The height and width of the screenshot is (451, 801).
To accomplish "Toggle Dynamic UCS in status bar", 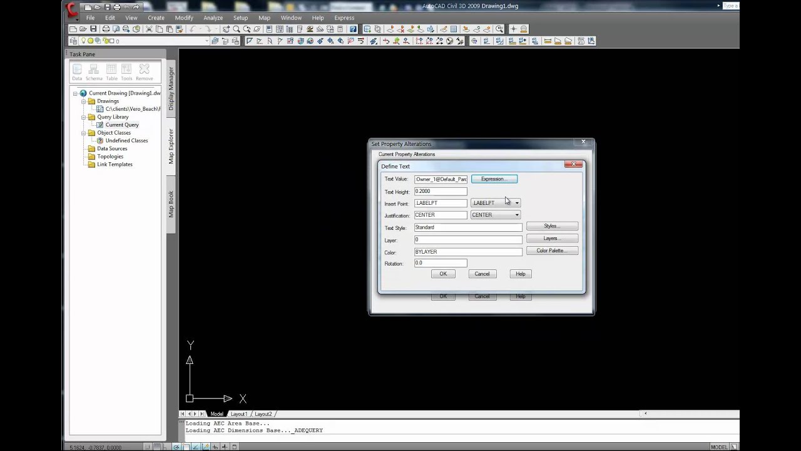I will coord(205,447).
